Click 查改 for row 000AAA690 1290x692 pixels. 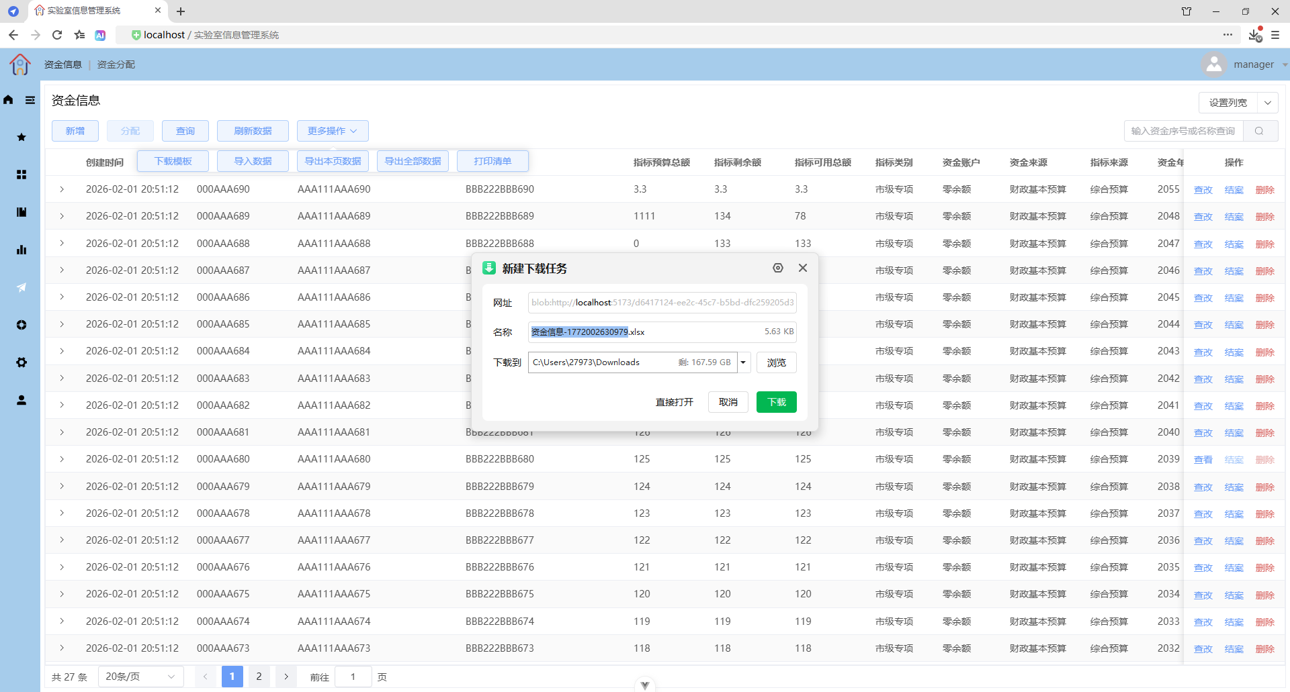(x=1203, y=190)
